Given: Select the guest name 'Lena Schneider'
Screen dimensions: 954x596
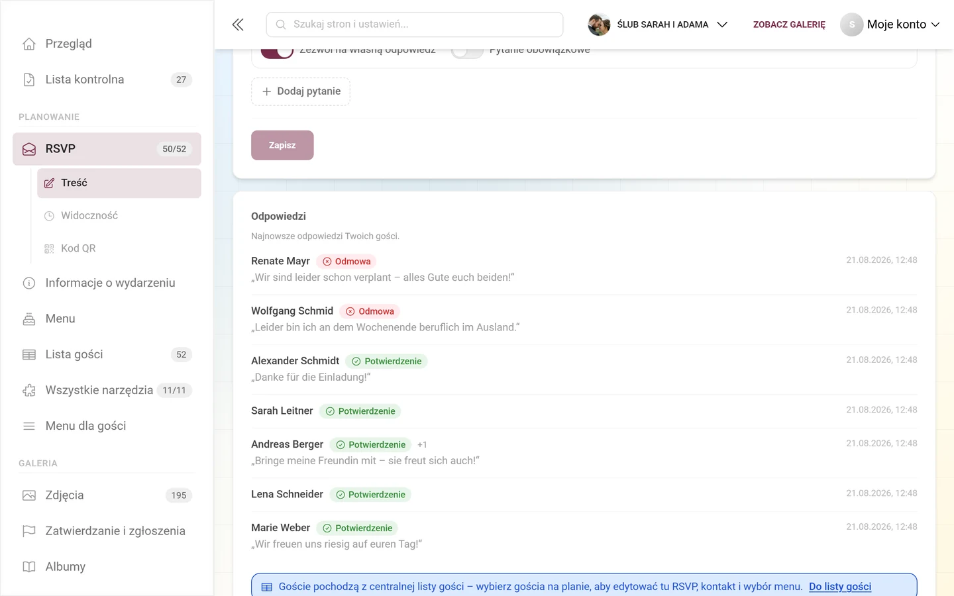Looking at the screenshot, I should (288, 495).
